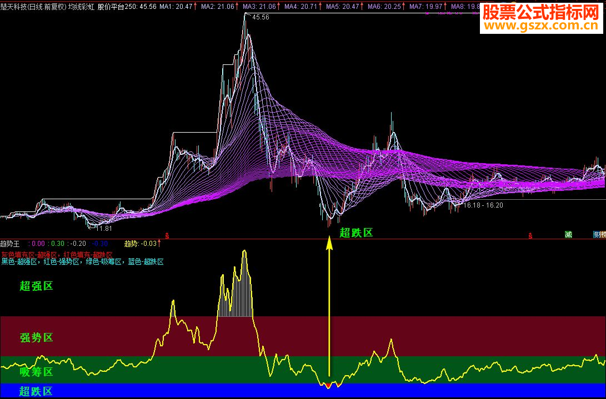Click the 16.18 - 16.20 price label
Viewport: 606px width, 399px height.
click(483, 205)
